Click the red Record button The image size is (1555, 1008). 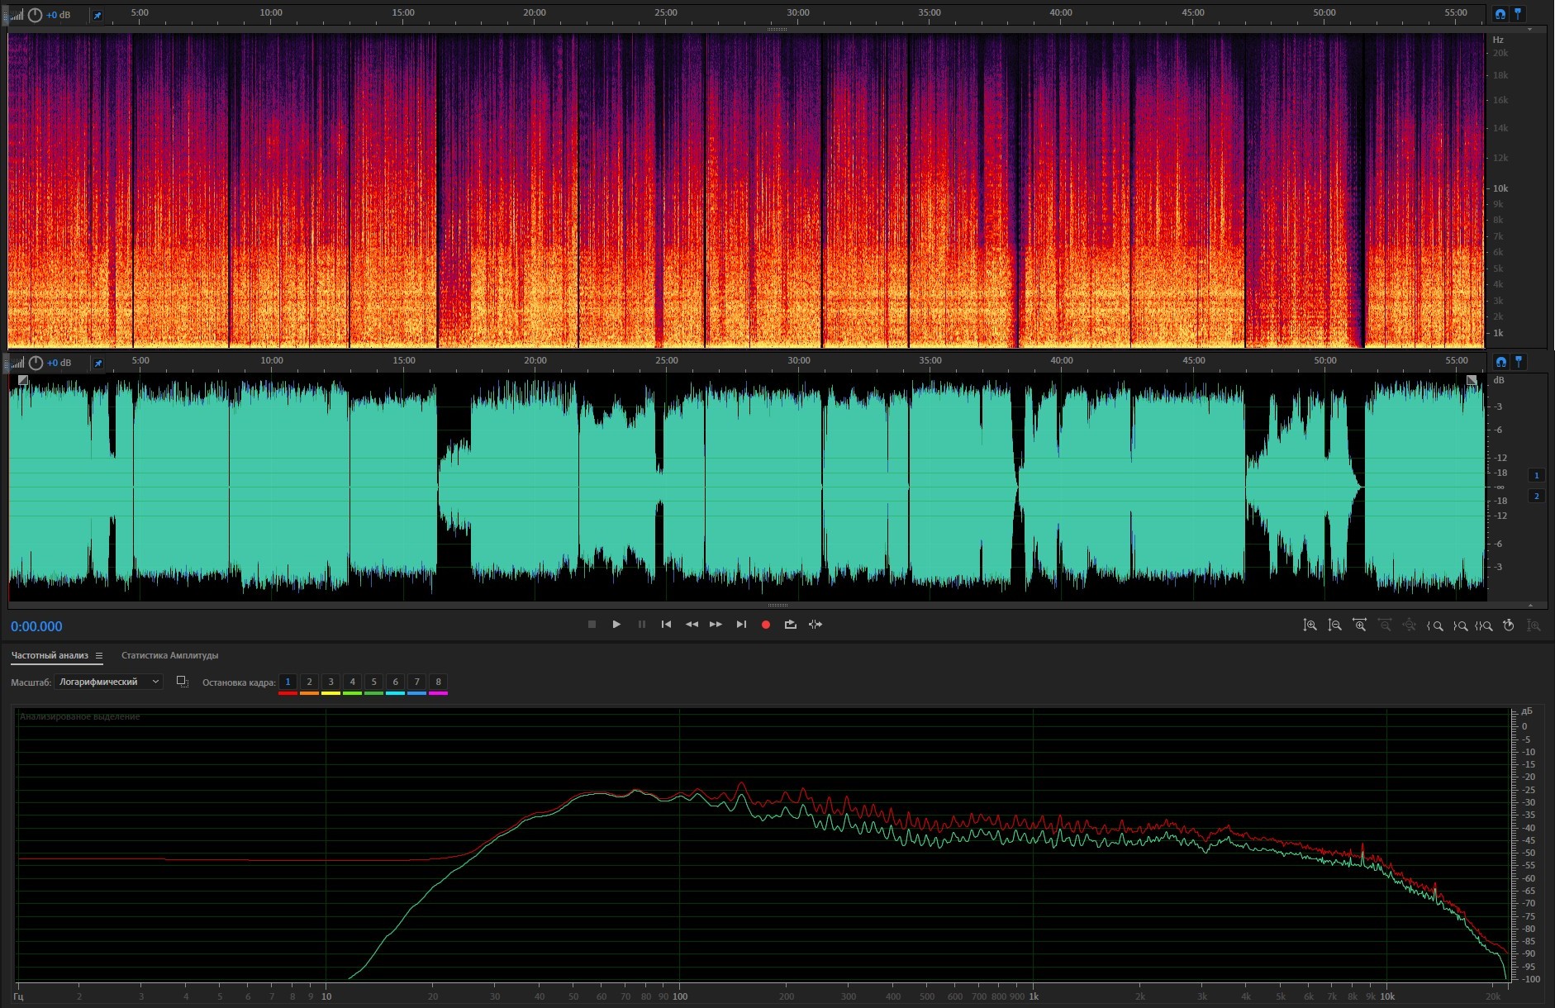coord(766,625)
